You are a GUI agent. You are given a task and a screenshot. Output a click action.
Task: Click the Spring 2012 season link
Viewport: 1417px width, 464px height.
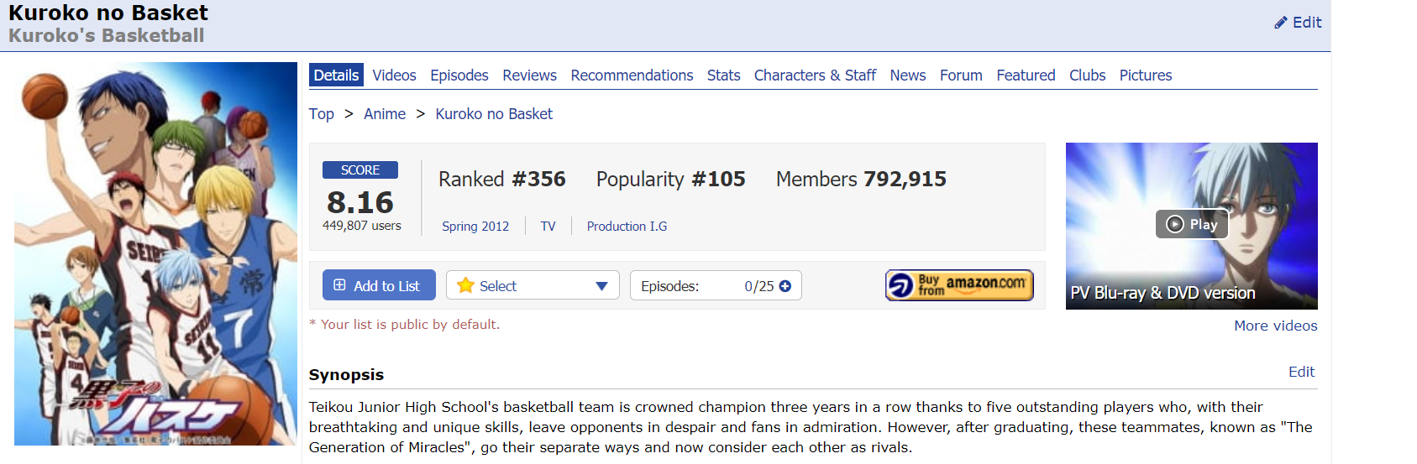(x=475, y=227)
